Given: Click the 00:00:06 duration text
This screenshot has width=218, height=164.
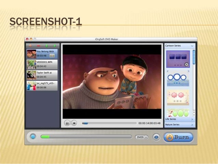Looking at the screenshot, I should (41, 87).
